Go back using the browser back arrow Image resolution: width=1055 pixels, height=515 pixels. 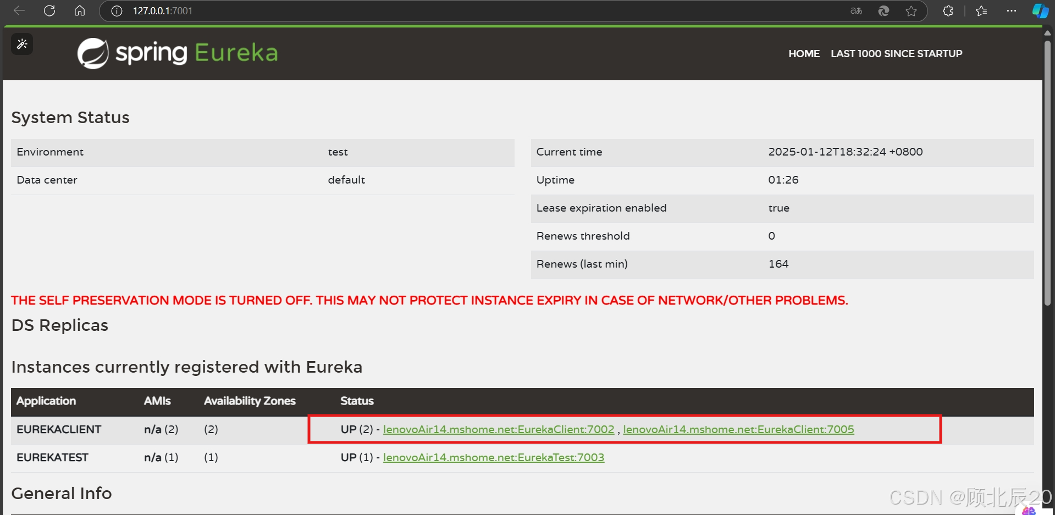coord(19,10)
